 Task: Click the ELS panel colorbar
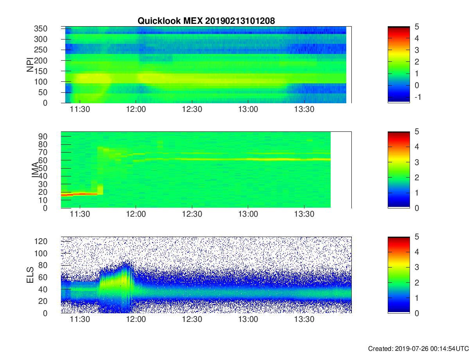coord(399,275)
